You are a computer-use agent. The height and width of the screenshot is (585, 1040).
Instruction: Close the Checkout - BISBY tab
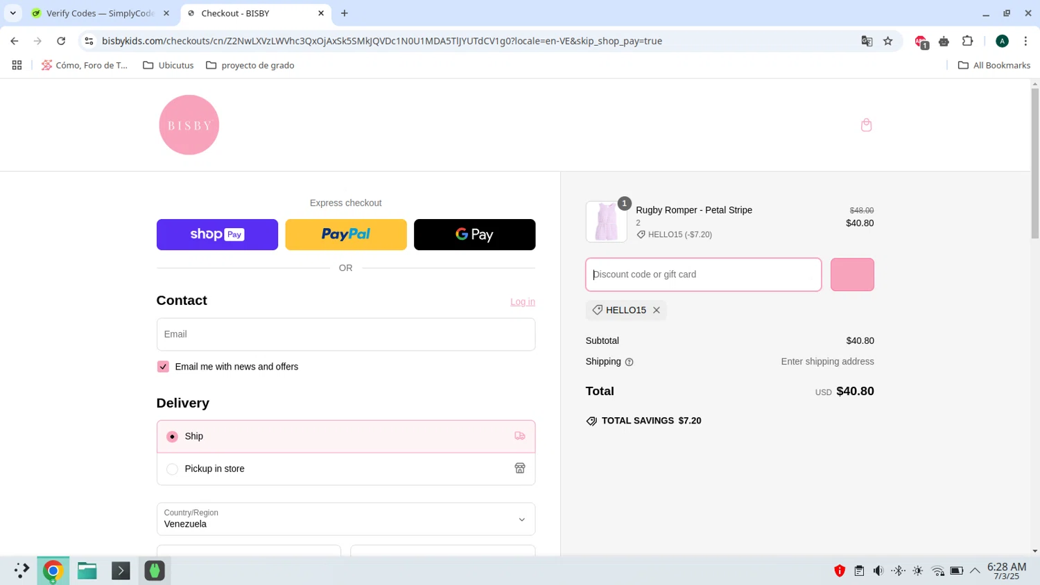(321, 13)
